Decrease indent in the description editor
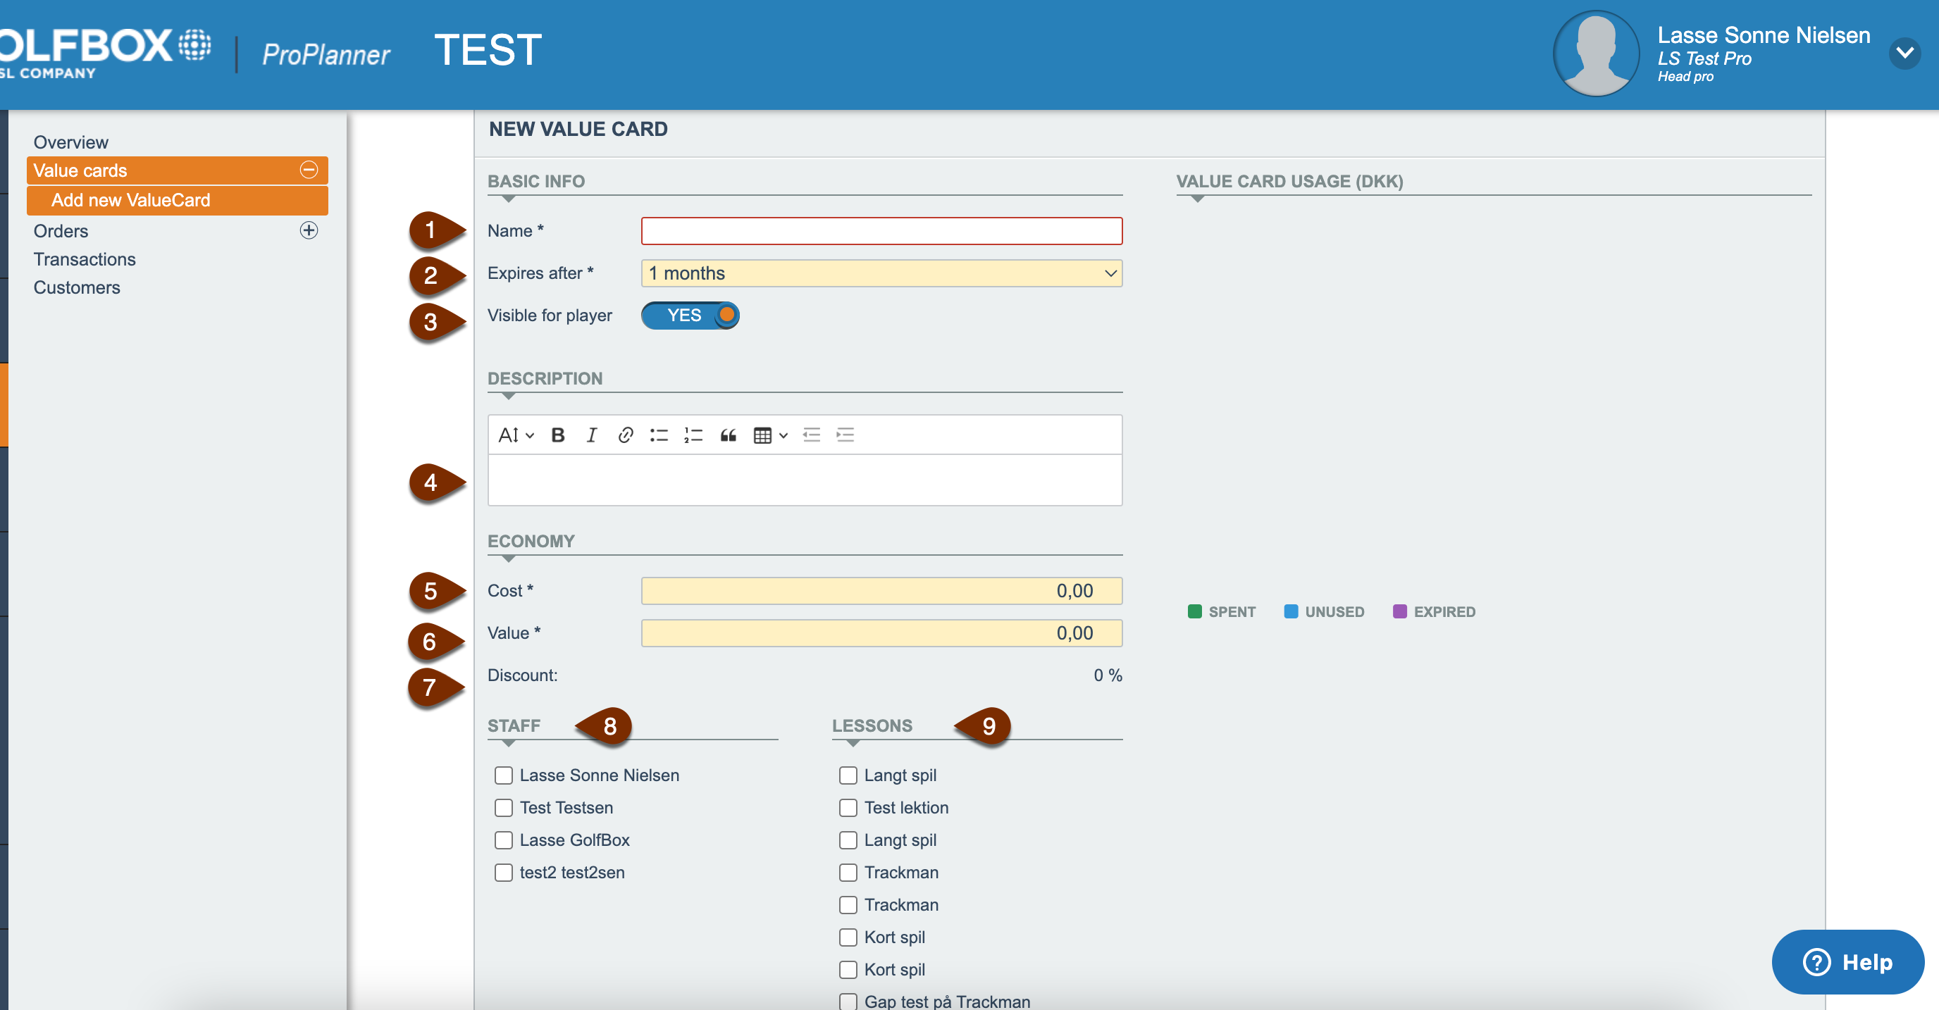Viewport: 1939px width, 1010px height. point(811,435)
